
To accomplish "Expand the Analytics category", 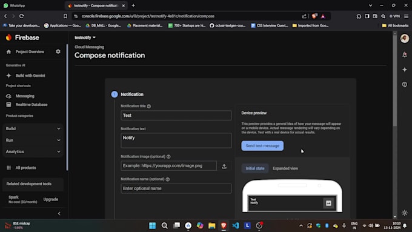I will [x=33, y=151].
